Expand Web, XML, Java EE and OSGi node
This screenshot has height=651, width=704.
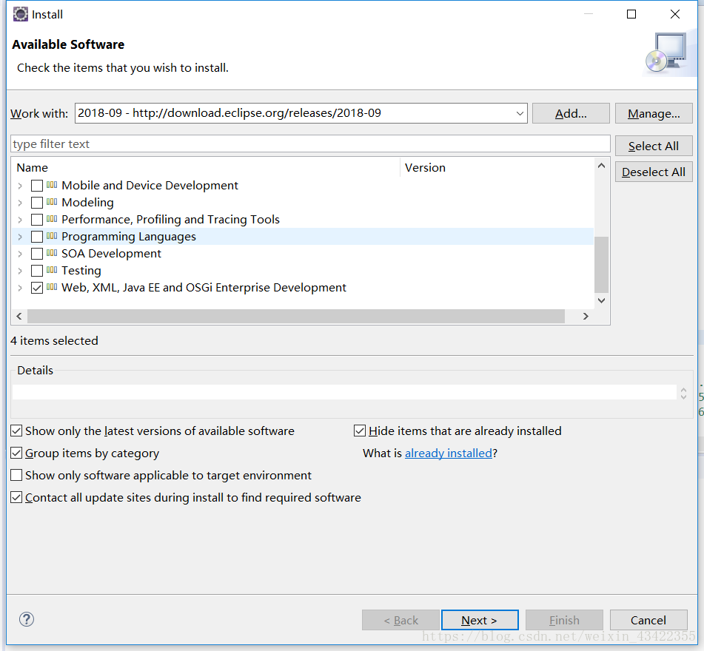(x=20, y=288)
